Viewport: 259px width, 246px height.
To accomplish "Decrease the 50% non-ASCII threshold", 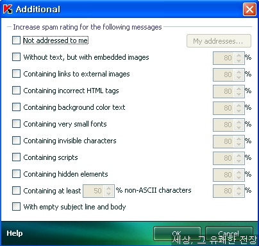I will (108, 194).
